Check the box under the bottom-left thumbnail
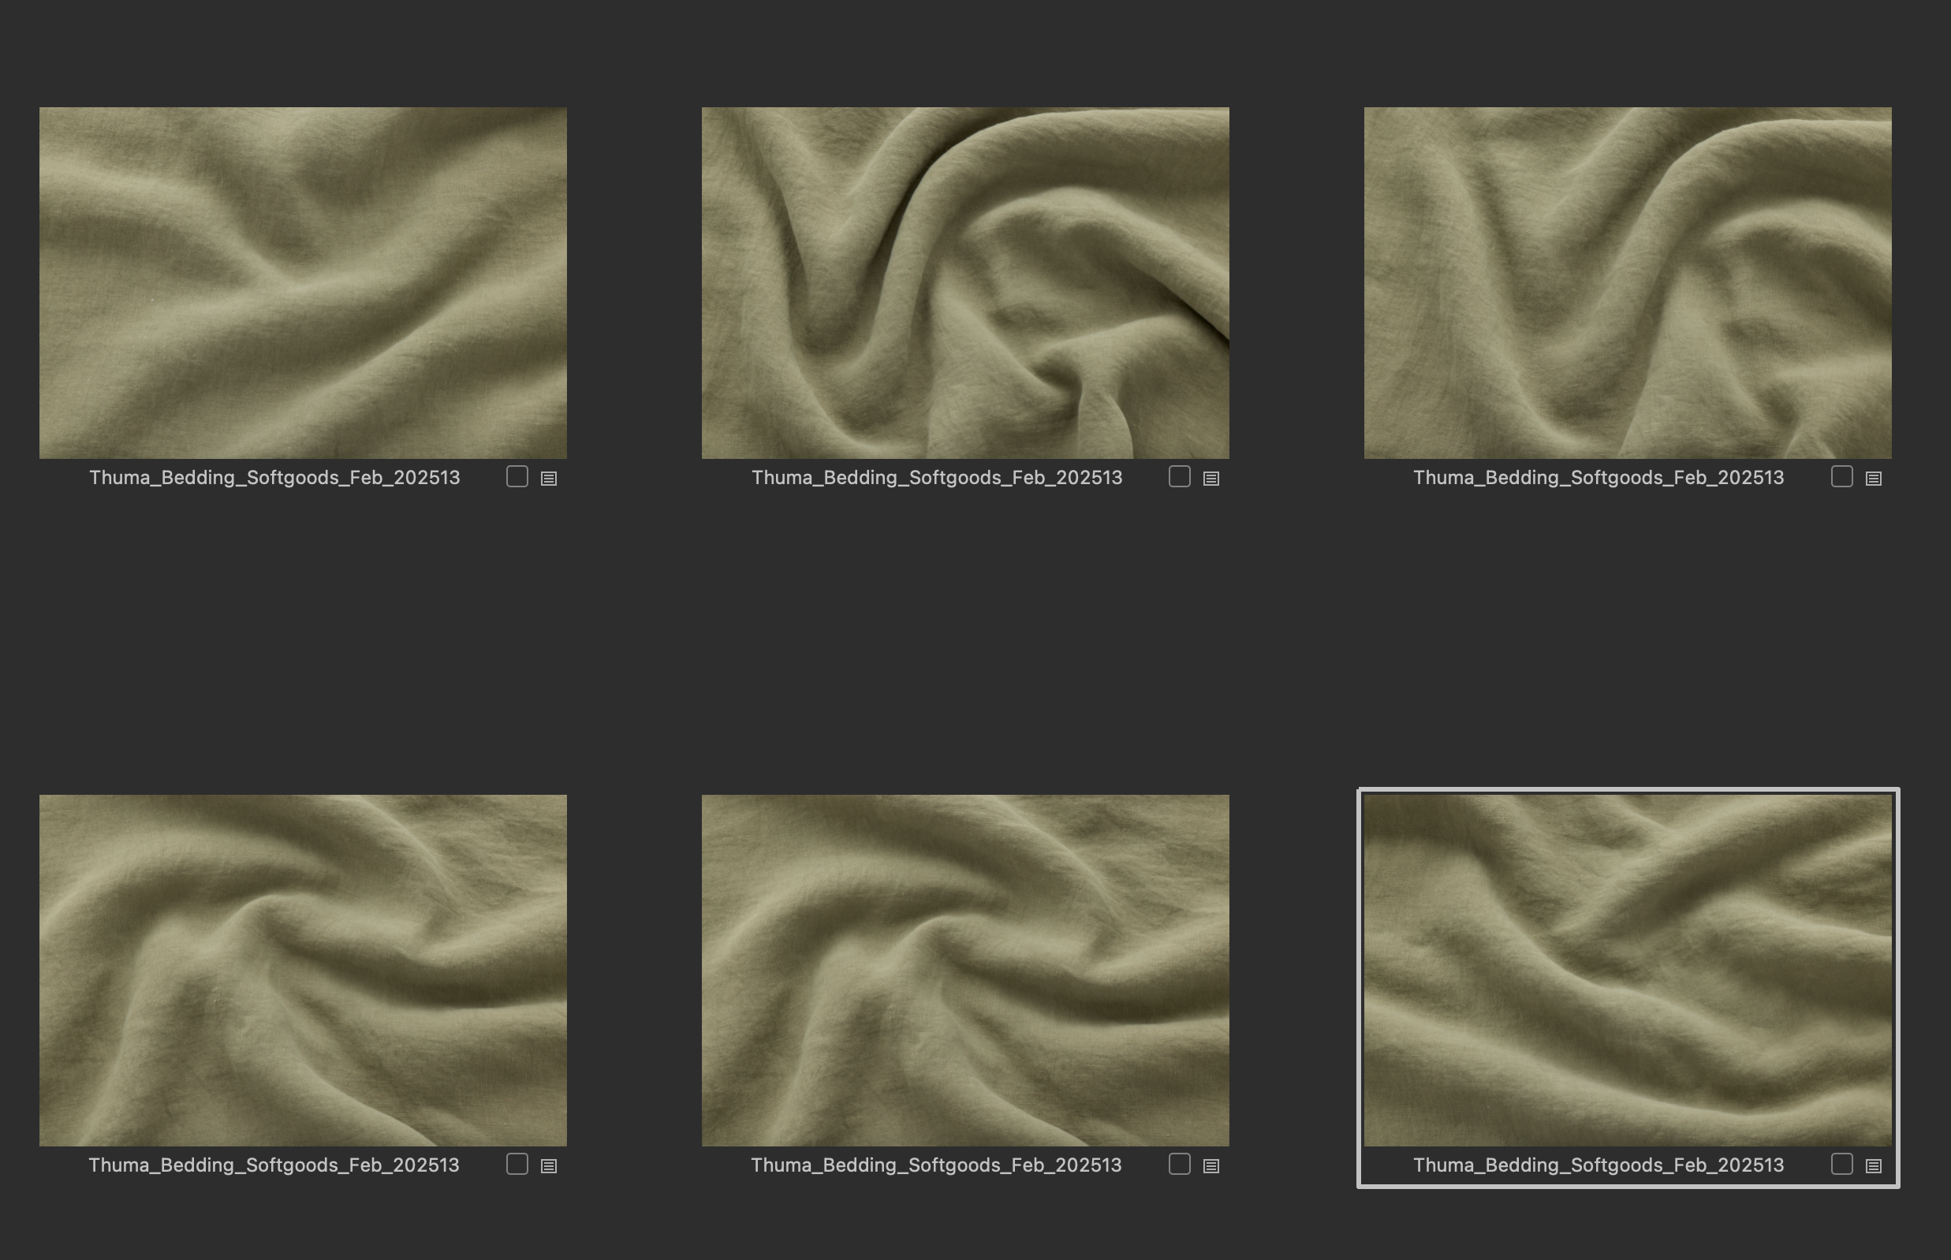The width and height of the screenshot is (1951, 1260). [517, 1165]
